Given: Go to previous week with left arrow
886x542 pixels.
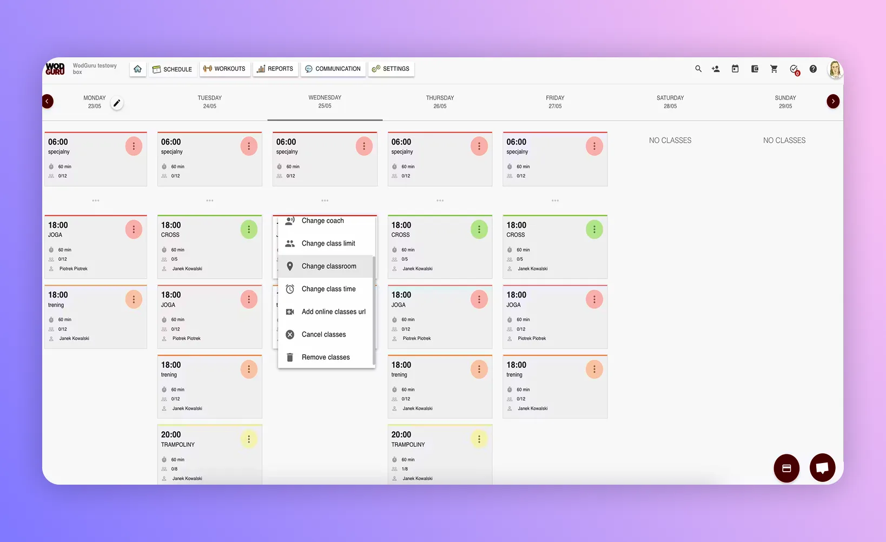Looking at the screenshot, I should point(48,101).
